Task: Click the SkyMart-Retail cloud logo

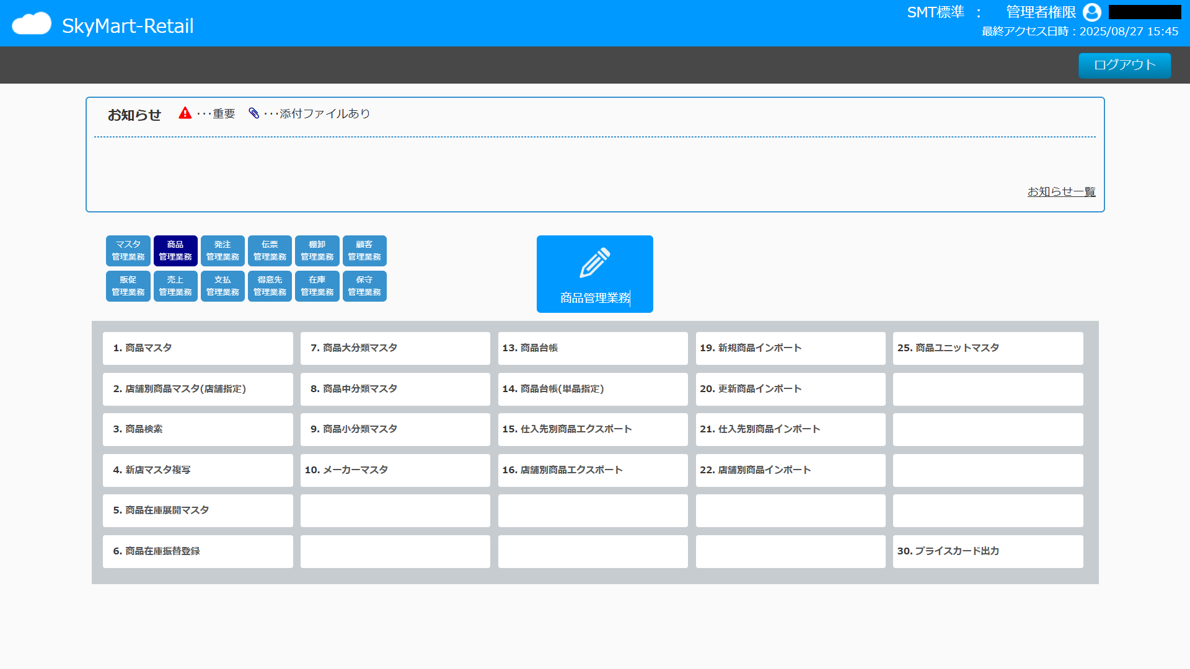Action: (32, 23)
